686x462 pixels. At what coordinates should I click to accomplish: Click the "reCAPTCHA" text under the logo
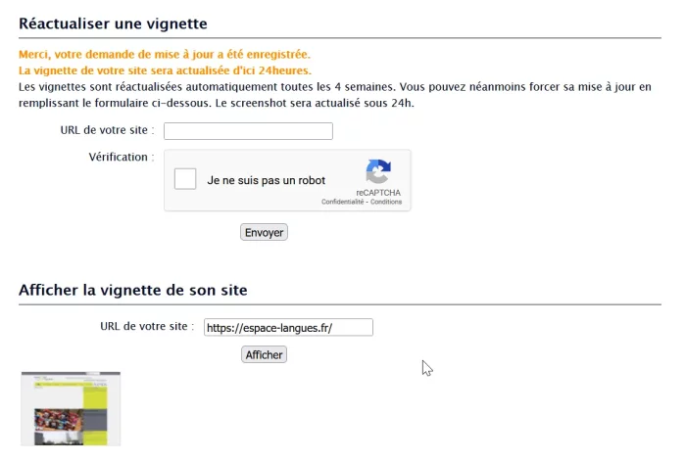(x=378, y=193)
